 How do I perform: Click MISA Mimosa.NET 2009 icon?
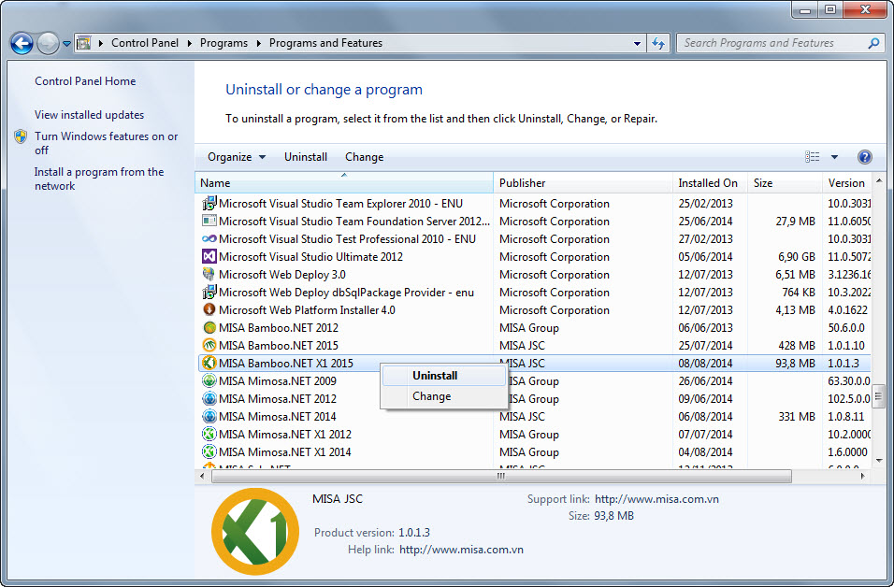click(x=209, y=380)
